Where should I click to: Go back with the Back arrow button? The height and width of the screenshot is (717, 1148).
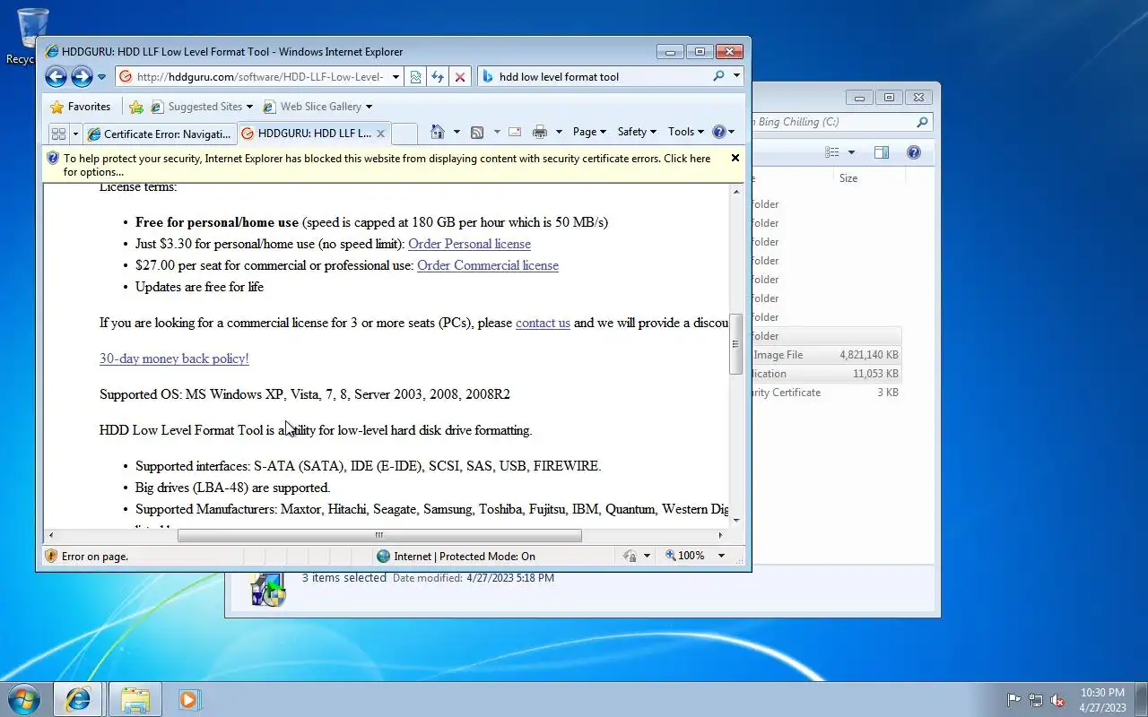pos(56,77)
